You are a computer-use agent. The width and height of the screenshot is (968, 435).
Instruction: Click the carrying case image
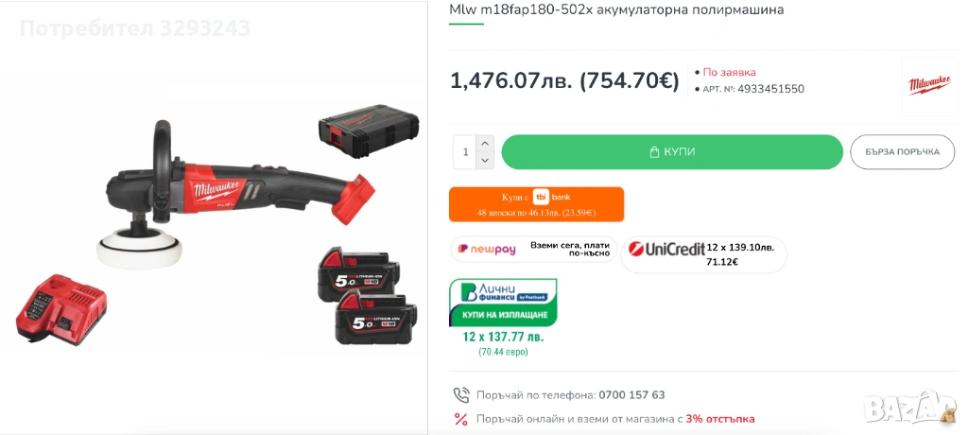[x=369, y=131]
